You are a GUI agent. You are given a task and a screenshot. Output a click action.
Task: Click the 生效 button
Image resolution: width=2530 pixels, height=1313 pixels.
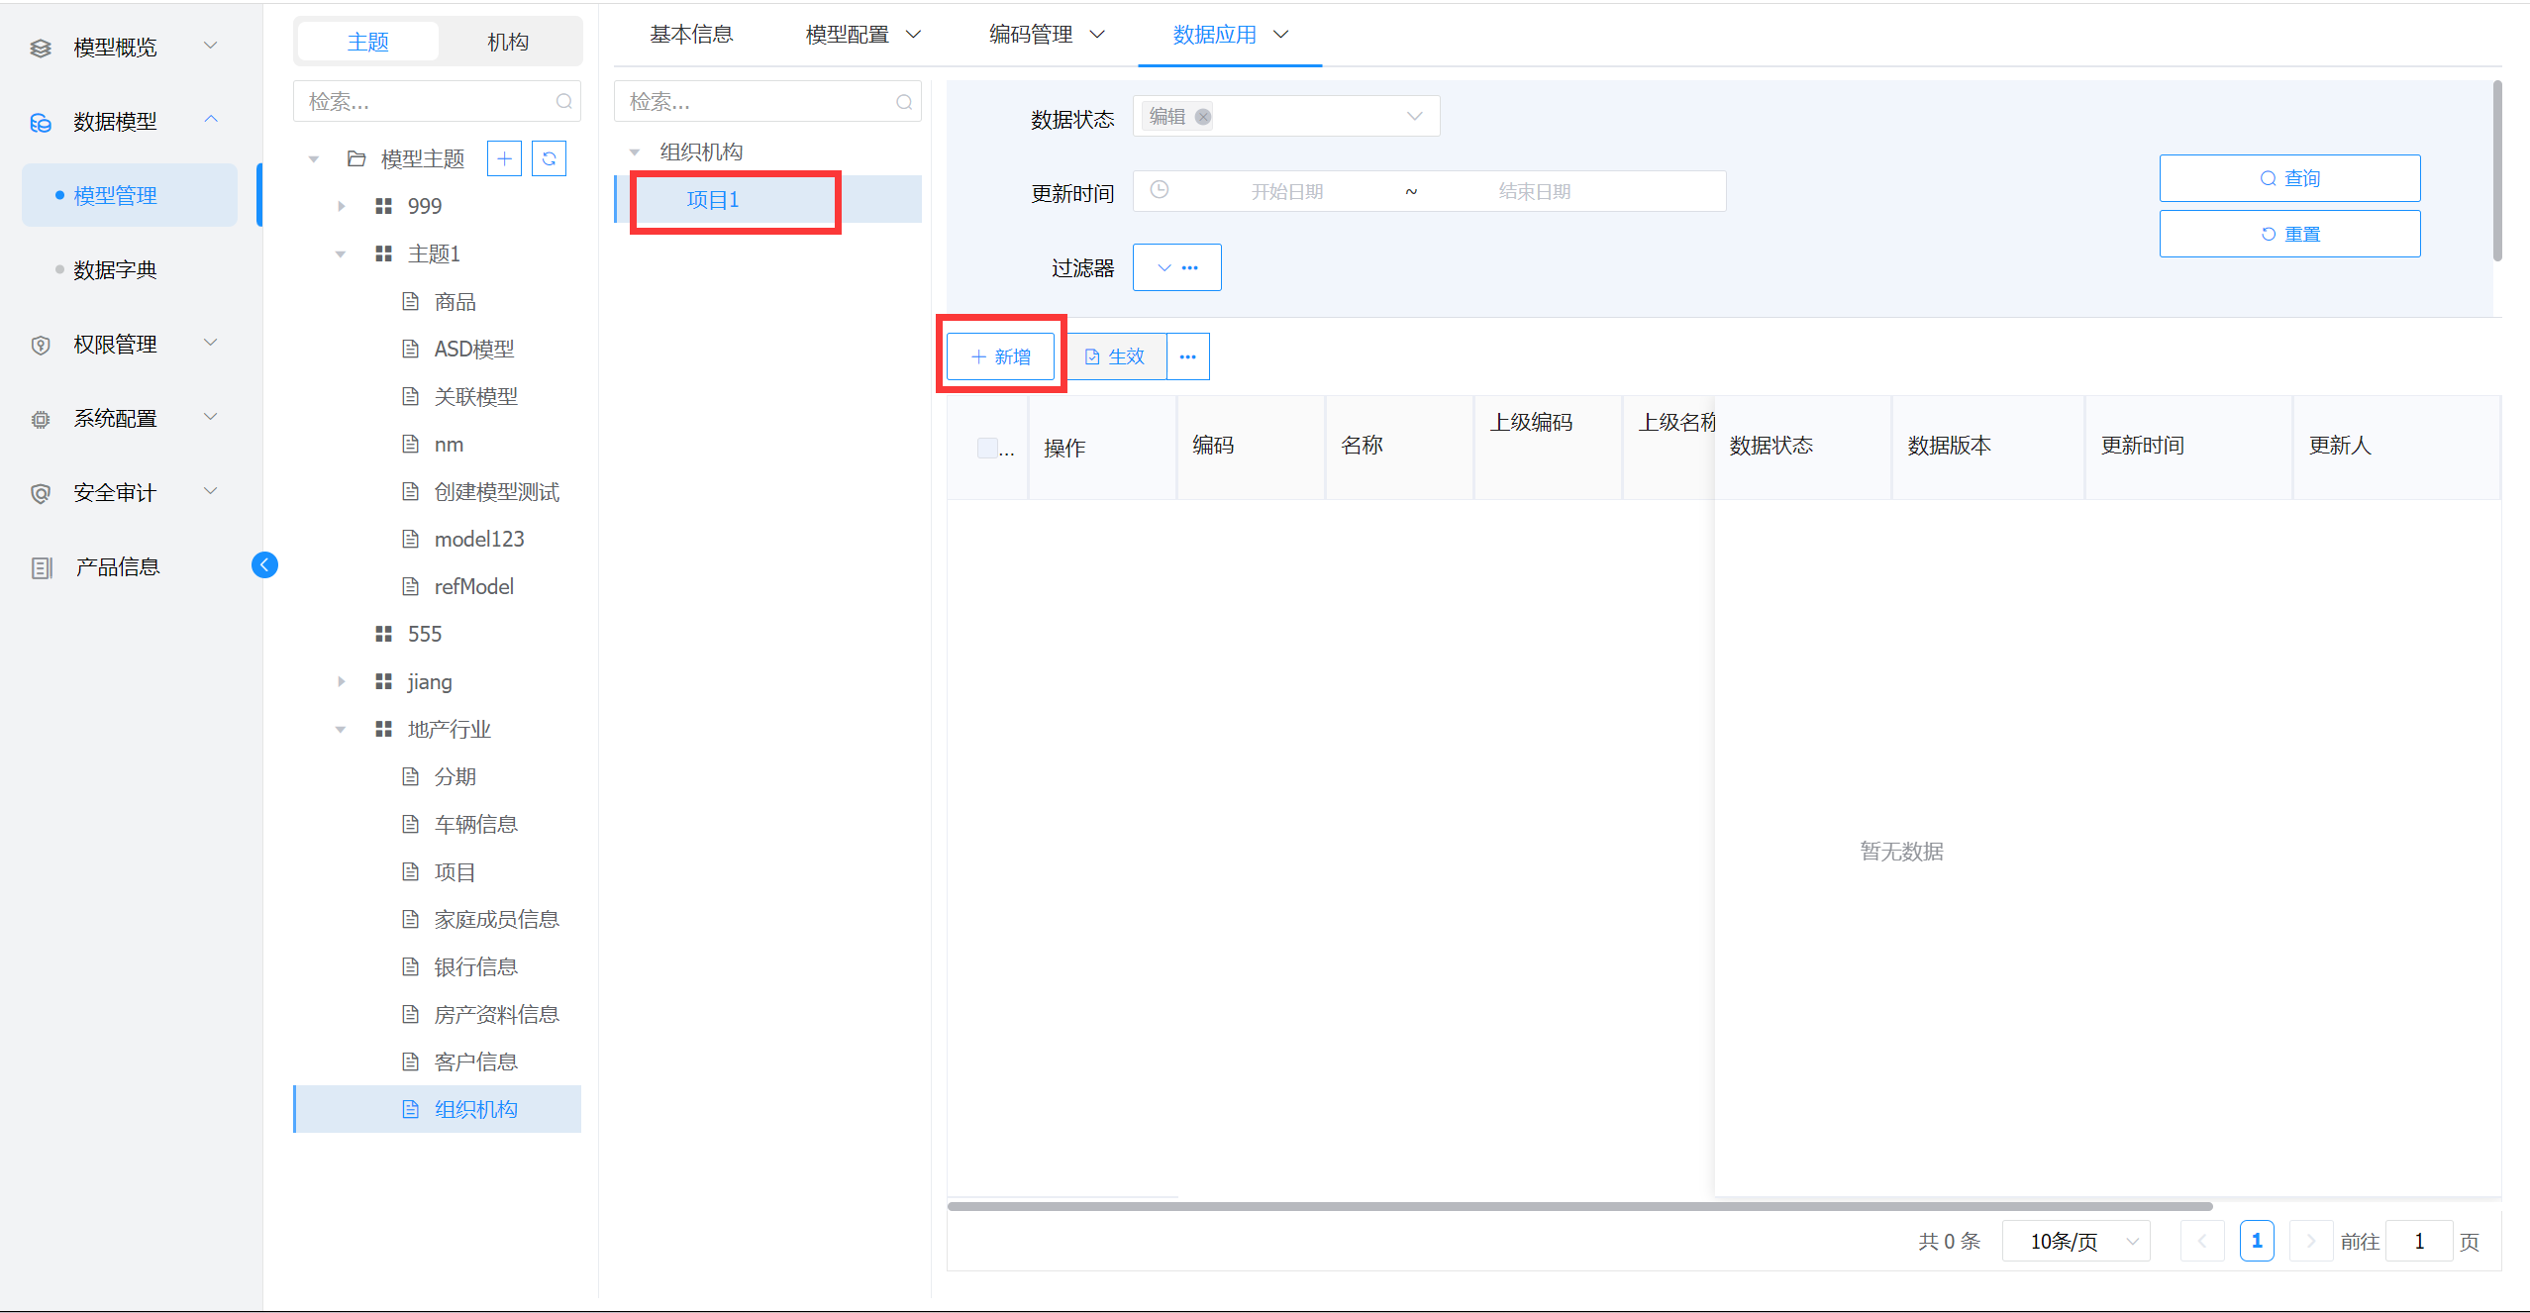point(1116,356)
